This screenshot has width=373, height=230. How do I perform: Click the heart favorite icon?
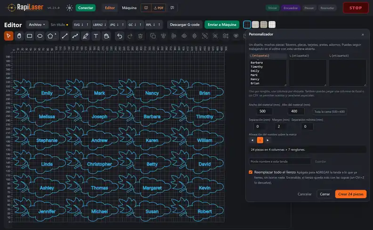click(236, 36)
